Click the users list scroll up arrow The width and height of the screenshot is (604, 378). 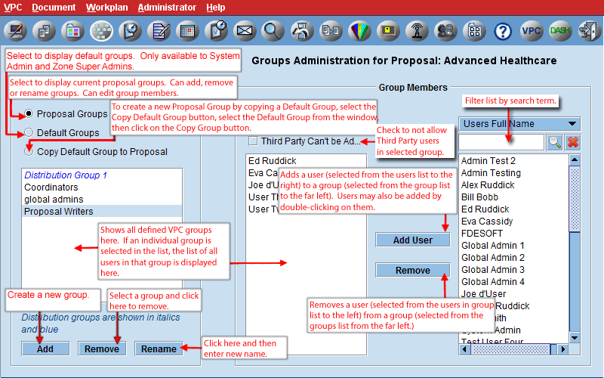[575, 160]
